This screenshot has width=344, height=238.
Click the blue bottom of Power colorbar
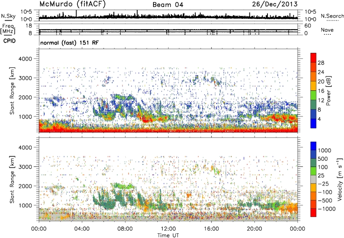coord(313,123)
